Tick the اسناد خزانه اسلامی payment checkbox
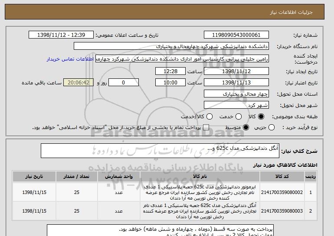 [x=206, y=128]
